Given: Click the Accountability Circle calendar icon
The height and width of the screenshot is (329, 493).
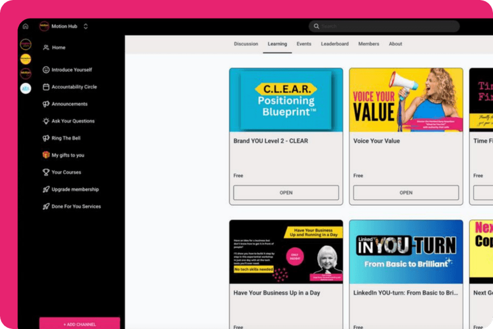Looking at the screenshot, I should click(x=46, y=87).
